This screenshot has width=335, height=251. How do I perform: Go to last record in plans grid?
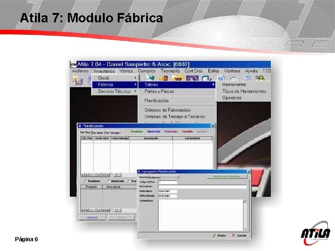click(x=107, y=175)
